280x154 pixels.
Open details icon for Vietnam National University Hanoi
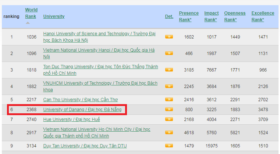(169, 53)
